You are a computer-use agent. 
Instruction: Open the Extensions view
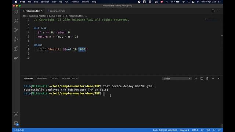click(16, 48)
